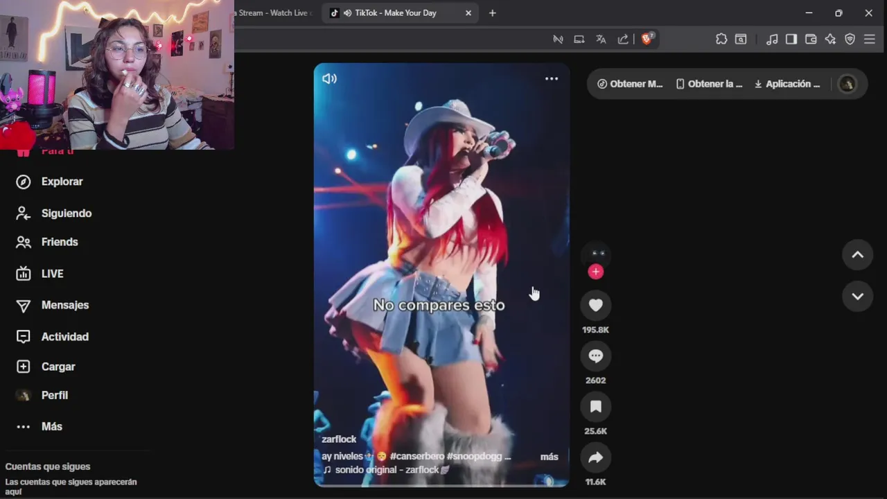Open the zarflock username link
Image resolution: width=887 pixels, height=499 pixels.
(x=339, y=439)
